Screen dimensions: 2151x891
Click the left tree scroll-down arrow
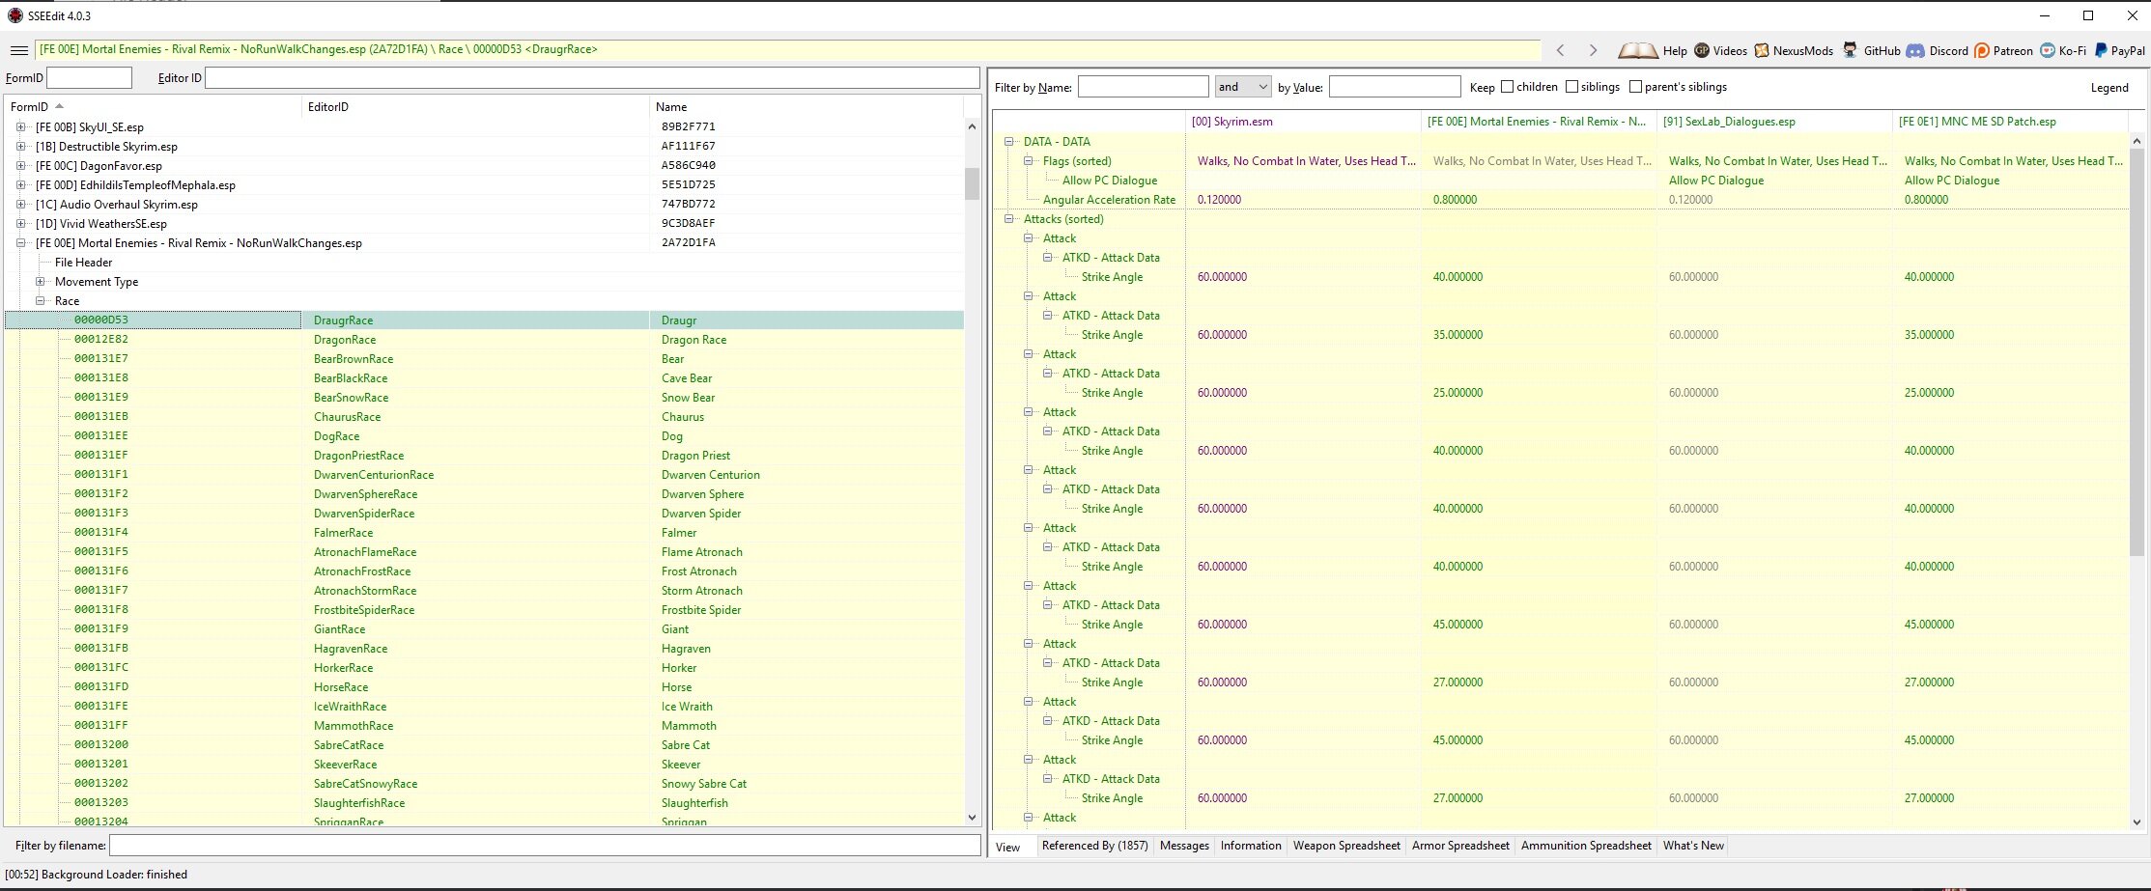pyautogui.click(x=972, y=818)
